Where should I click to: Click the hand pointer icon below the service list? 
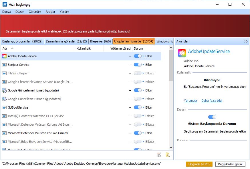pyautogui.click(x=159, y=155)
